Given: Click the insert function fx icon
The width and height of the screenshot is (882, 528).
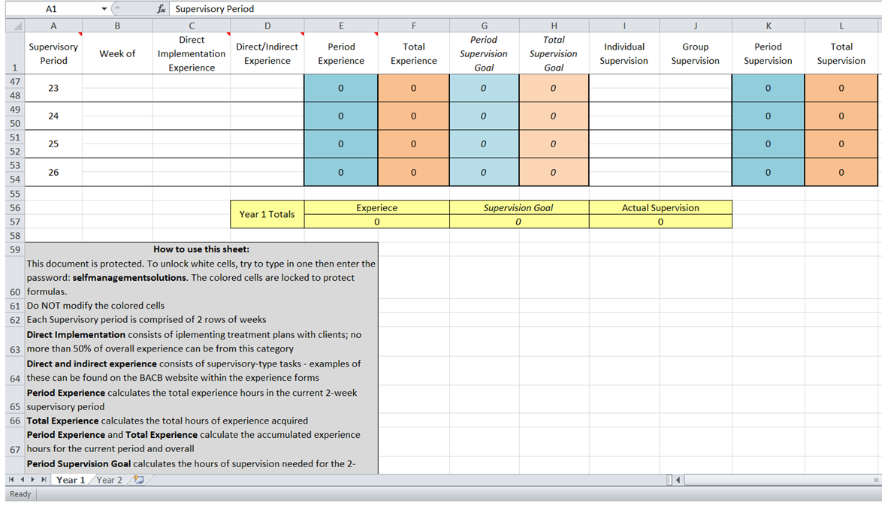Looking at the screenshot, I should (161, 9).
